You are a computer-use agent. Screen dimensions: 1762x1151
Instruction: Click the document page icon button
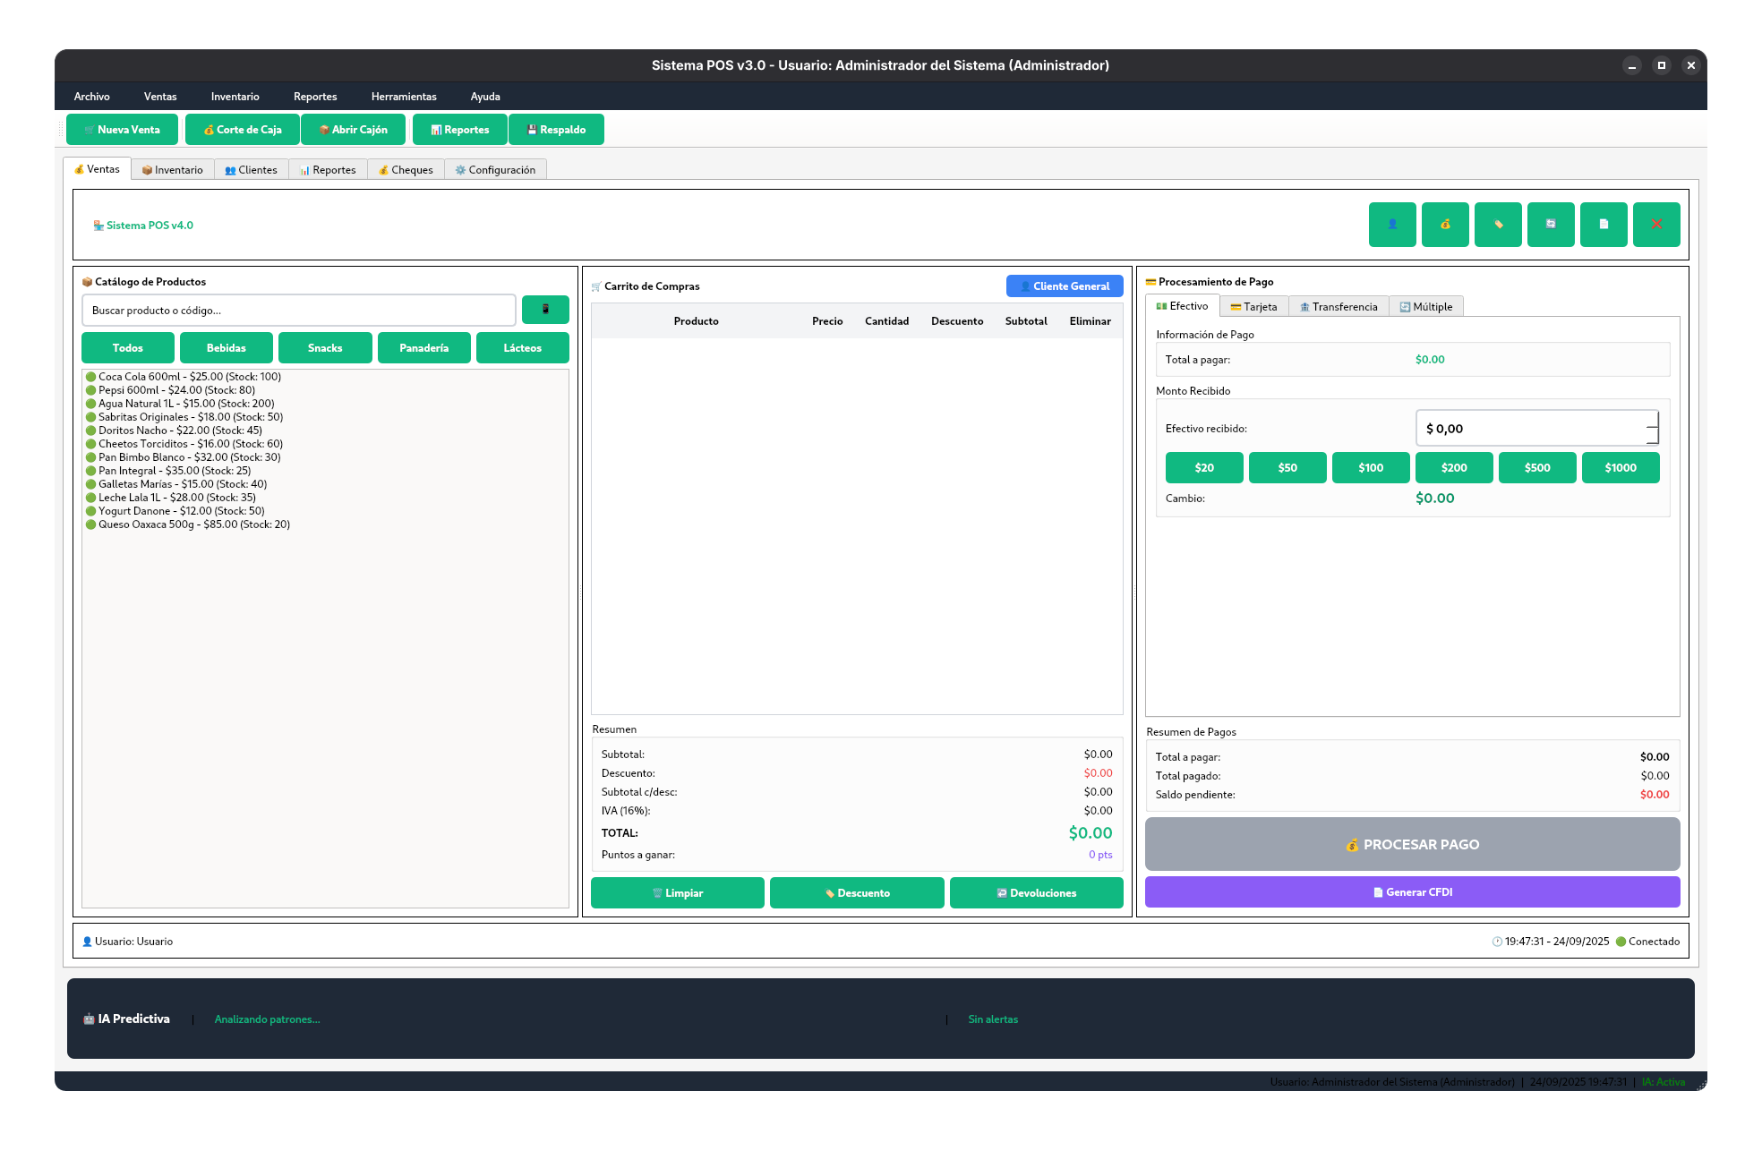coord(1603,225)
